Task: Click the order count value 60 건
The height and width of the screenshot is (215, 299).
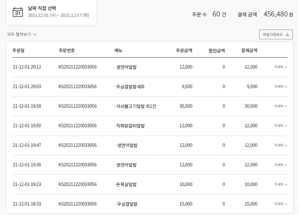Action: pos(219,14)
